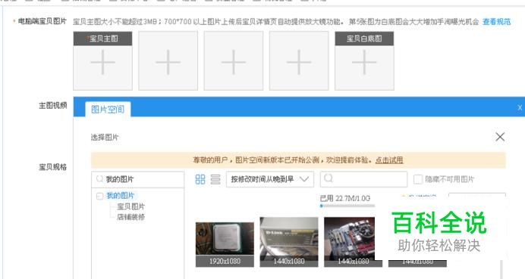Open the 查看规范 link
Image resolution: width=525 pixels, height=279 pixels.
coord(496,22)
